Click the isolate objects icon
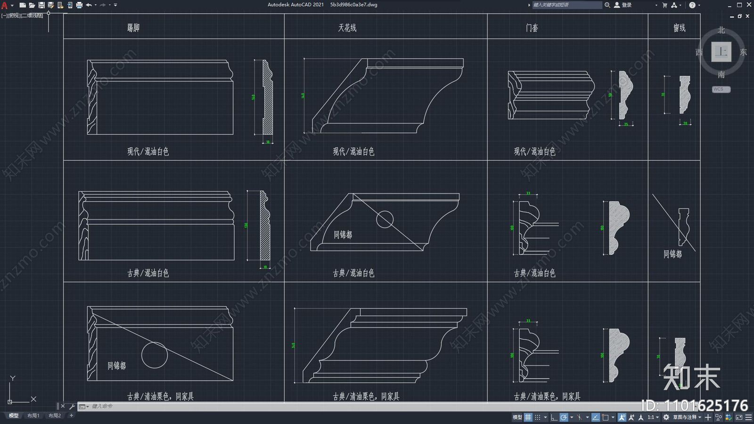754x424 pixels. coord(719,417)
